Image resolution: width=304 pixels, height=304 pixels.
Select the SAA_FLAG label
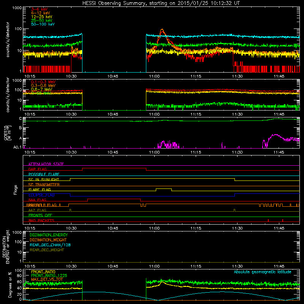click(x=37, y=200)
